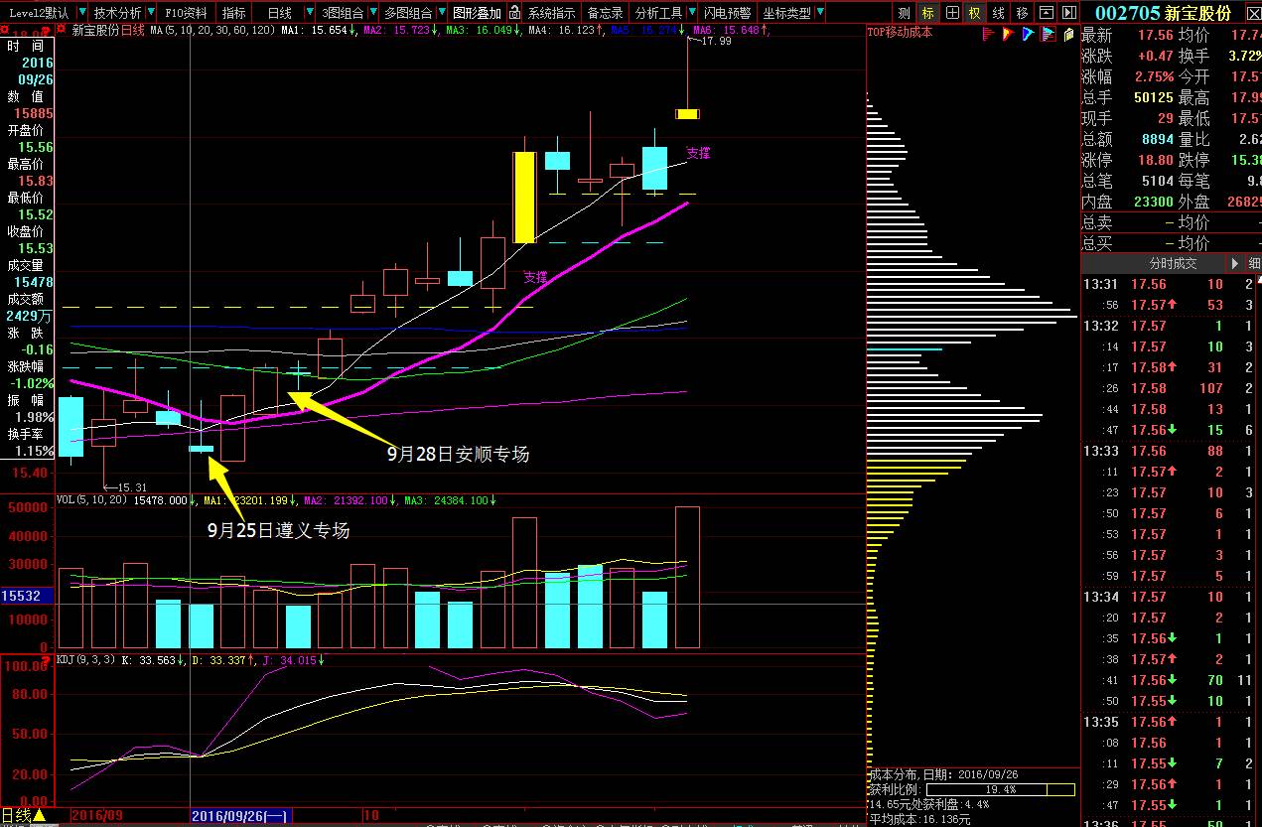Image resolution: width=1262 pixels, height=827 pixels.
Task: Toggle the 标 marker display button
Action: point(928,13)
